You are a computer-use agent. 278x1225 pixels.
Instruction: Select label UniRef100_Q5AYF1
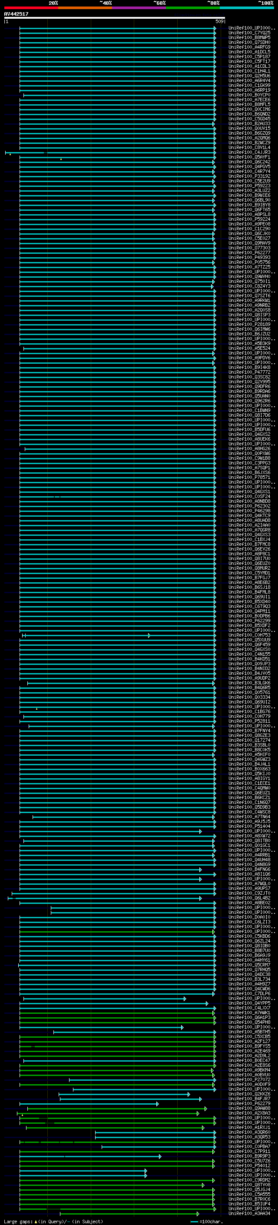[249, 157]
